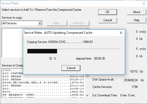The width and height of the screenshot is (148, 104).
Task: Select the 6000 1982-91 row
Action: 43,92
